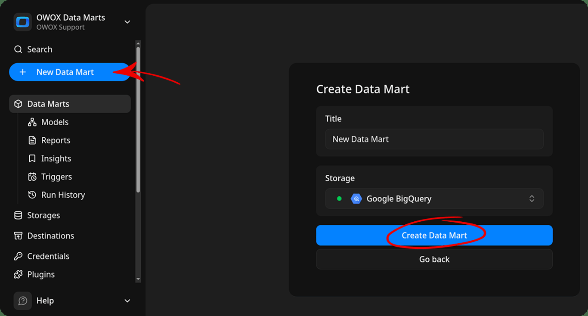Go to Destinations in the sidebar
Image resolution: width=588 pixels, height=316 pixels.
[50, 236]
